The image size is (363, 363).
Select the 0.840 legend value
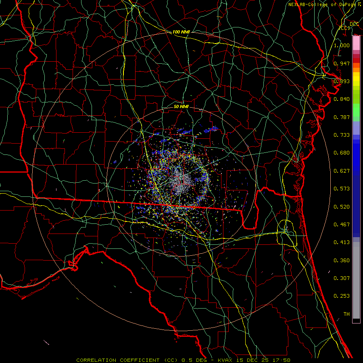click(342, 99)
